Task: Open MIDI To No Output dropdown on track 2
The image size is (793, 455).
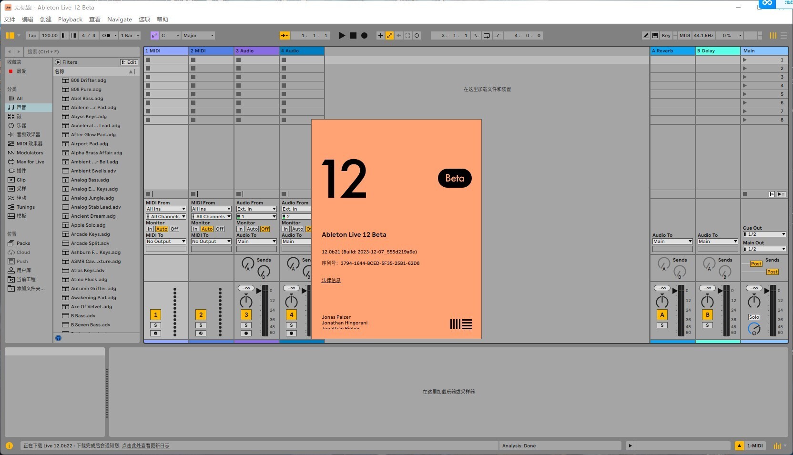Action: click(211, 242)
